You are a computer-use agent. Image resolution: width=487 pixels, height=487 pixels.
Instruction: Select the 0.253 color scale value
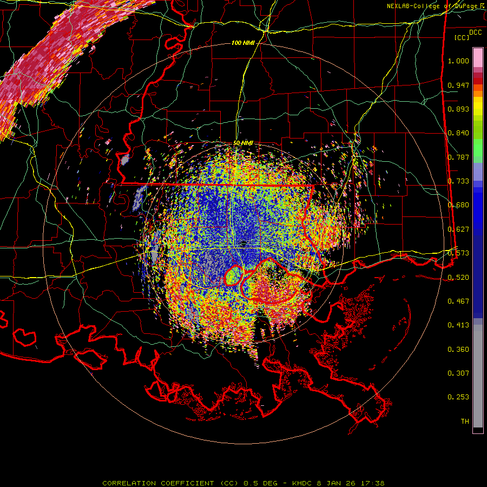tap(458, 397)
